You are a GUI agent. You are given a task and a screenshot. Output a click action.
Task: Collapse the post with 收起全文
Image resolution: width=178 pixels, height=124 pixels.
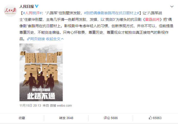point(53,39)
